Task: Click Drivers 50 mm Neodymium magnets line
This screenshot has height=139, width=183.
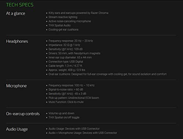Action: (74, 53)
